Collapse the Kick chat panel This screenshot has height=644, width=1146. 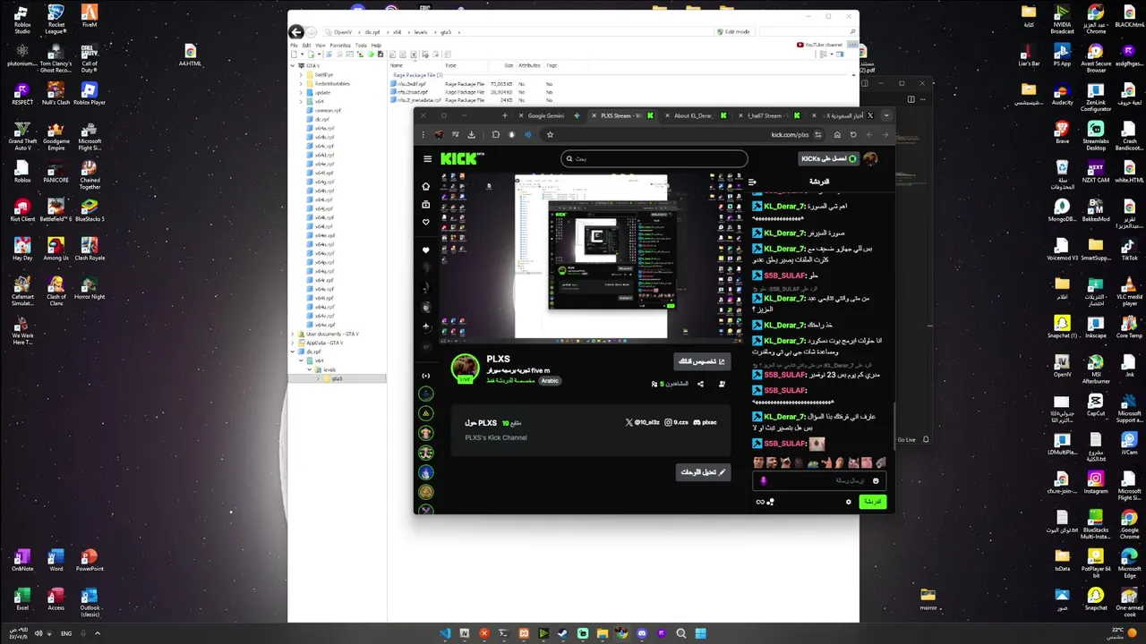[753, 182]
